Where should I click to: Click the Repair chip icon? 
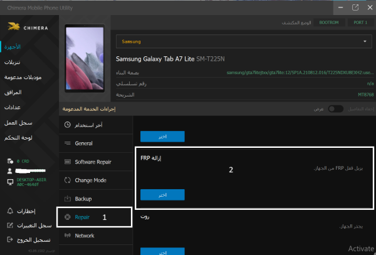(x=68, y=217)
